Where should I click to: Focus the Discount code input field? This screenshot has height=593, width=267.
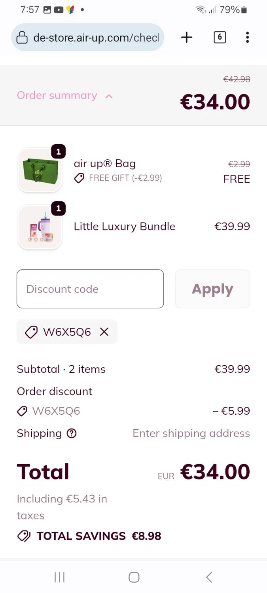(90, 289)
